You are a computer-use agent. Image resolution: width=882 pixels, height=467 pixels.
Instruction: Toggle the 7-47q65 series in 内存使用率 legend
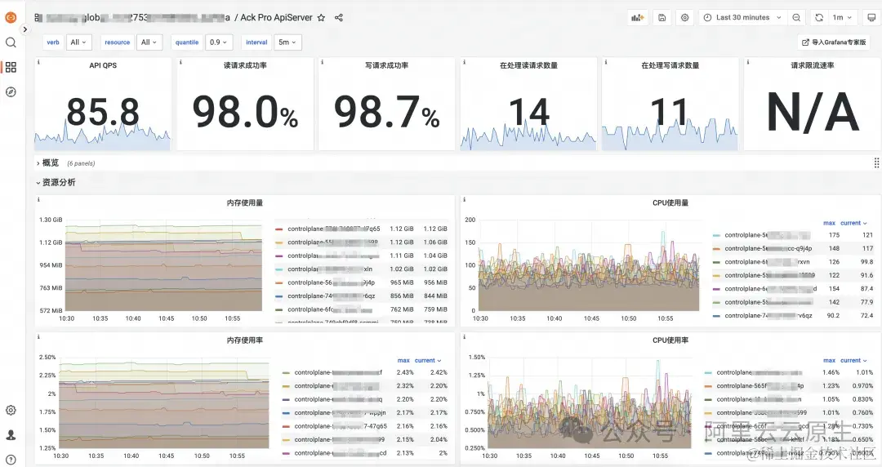coord(341,426)
